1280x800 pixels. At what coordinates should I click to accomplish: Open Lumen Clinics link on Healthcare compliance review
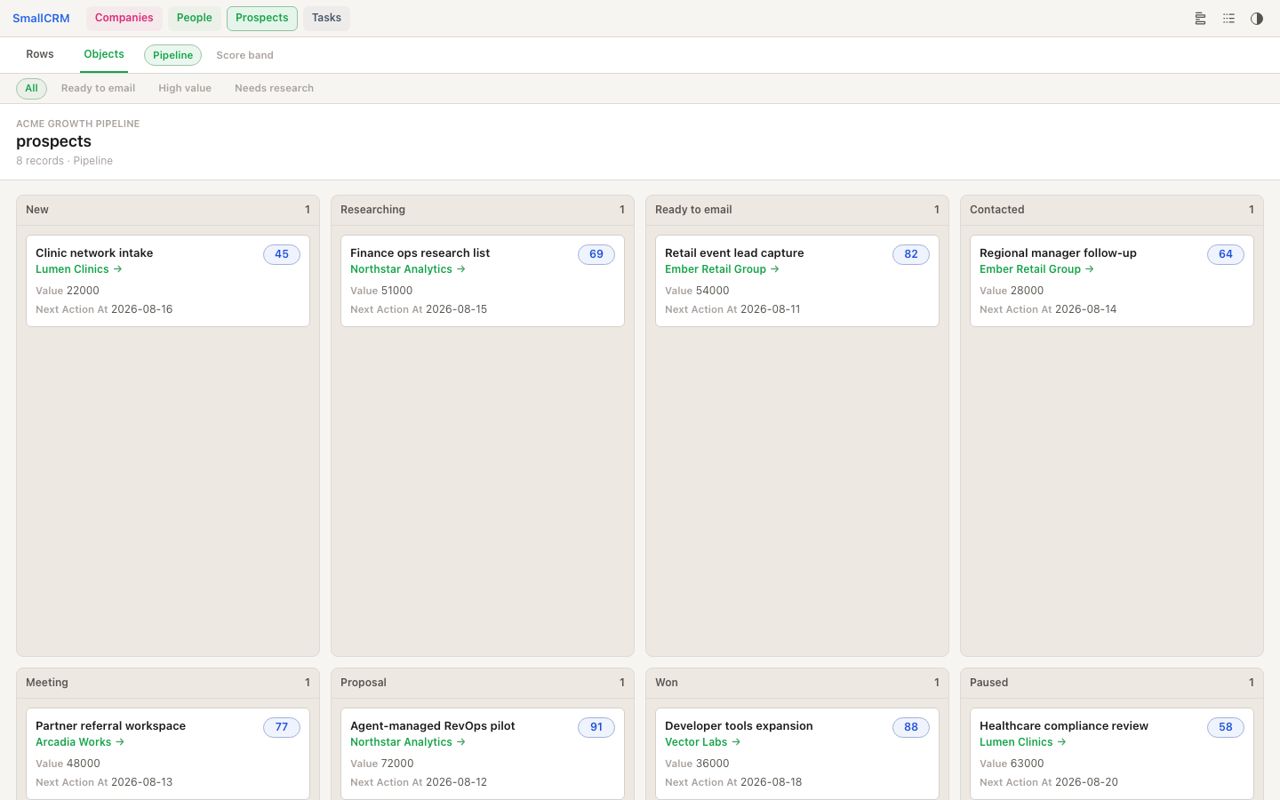click(x=1022, y=742)
